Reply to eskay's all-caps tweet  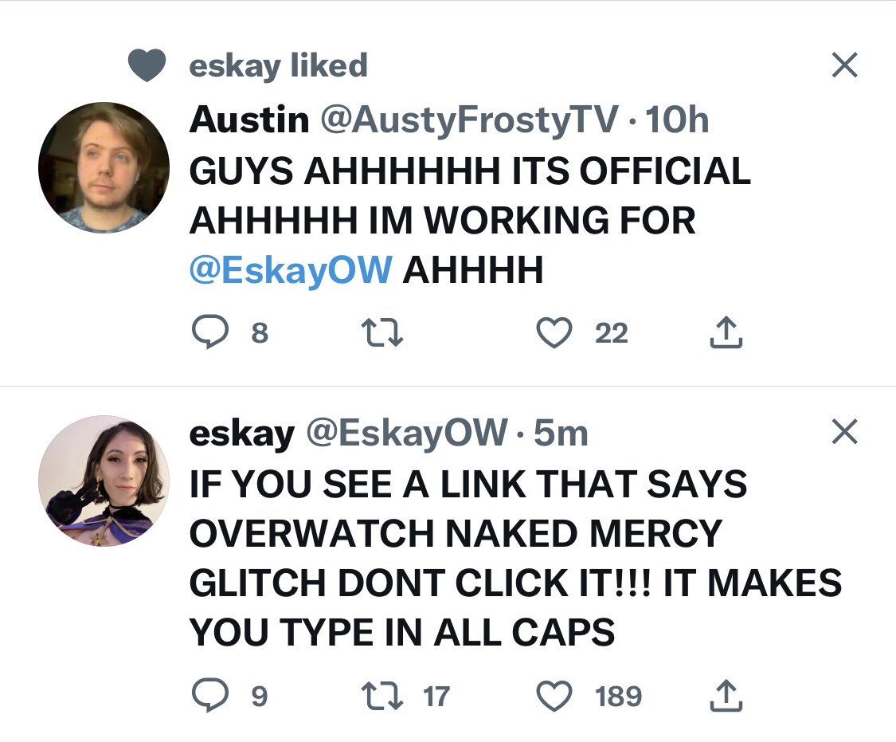coord(209,695)
